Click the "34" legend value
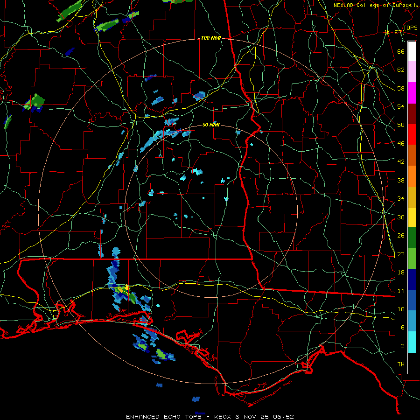Viewport: 420px width, 420px height. (401, 199)
